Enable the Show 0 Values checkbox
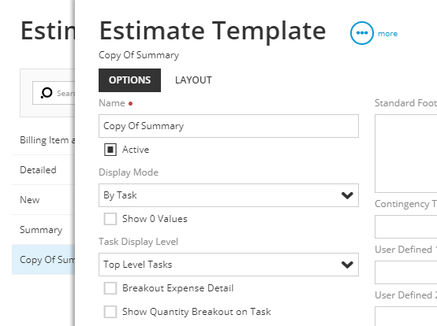This screenshot has height=326, width=437. coord(110,219)
